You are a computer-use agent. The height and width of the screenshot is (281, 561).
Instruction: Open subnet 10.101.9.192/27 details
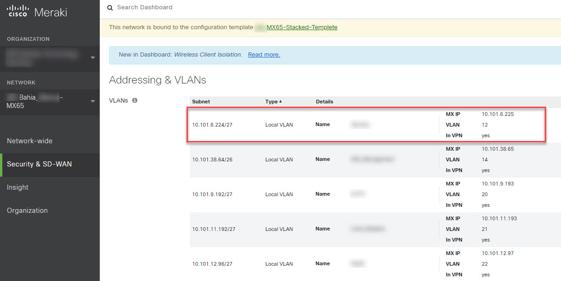(x=213, y=194)
